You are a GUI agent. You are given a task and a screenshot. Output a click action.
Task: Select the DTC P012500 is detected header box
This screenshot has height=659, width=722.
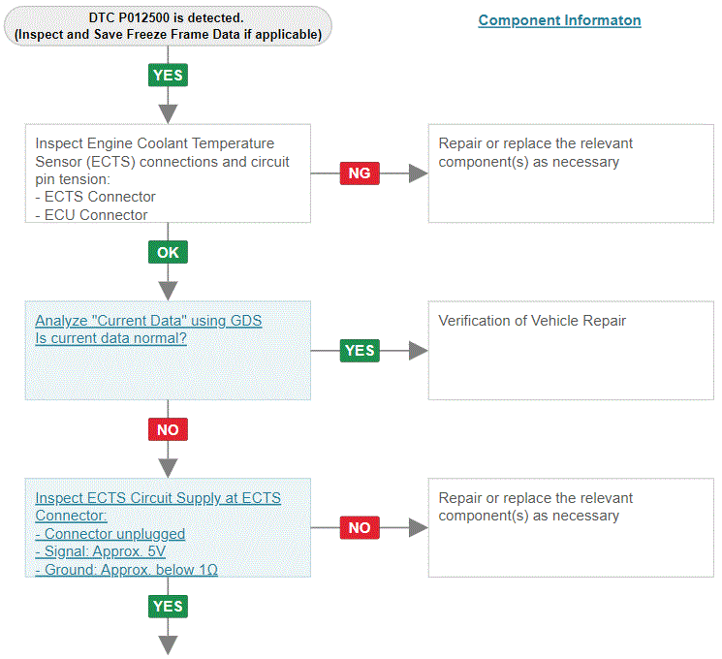click(168, 26)
